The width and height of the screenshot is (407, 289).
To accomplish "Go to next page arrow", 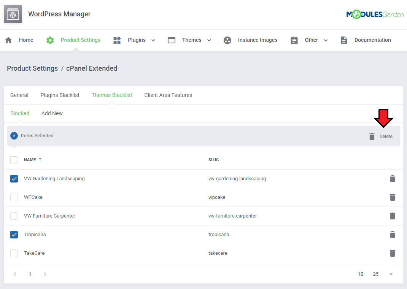I will coord(45,274).
